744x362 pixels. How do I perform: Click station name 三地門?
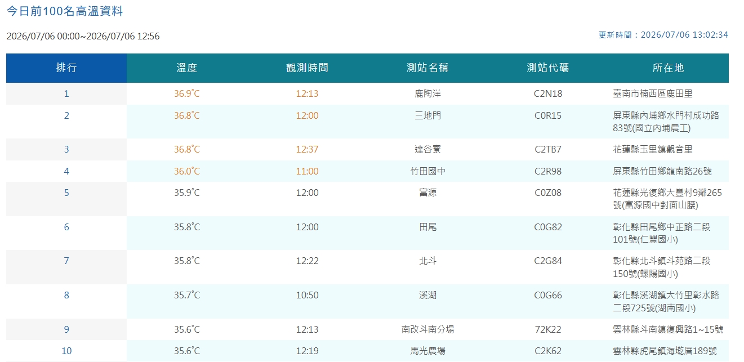coord(427,115)
